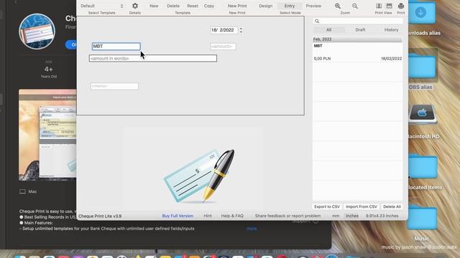The height and width of the screenshot is (258, 460).
Task: Click the more link in App Store description
Action: [x=252, y=229]
